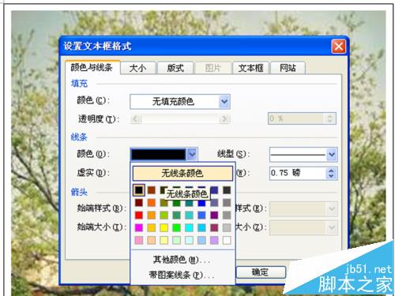Screen dimensions: 395x296
Task: Click the 线型(S): label
Action: click(233, 154)
